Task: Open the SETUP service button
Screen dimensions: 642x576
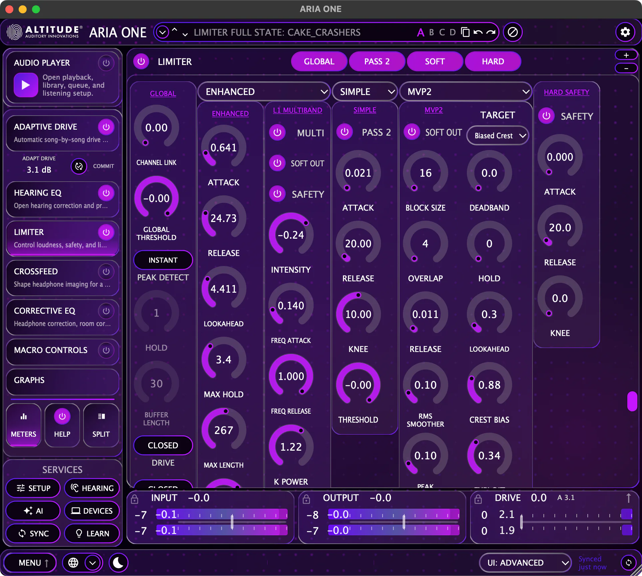Action: point(33,488)
